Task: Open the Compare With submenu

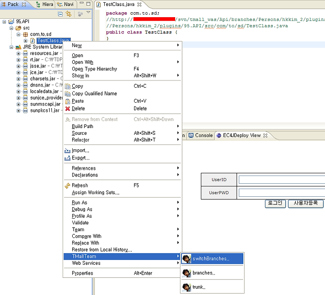Action: pos(122,236)
